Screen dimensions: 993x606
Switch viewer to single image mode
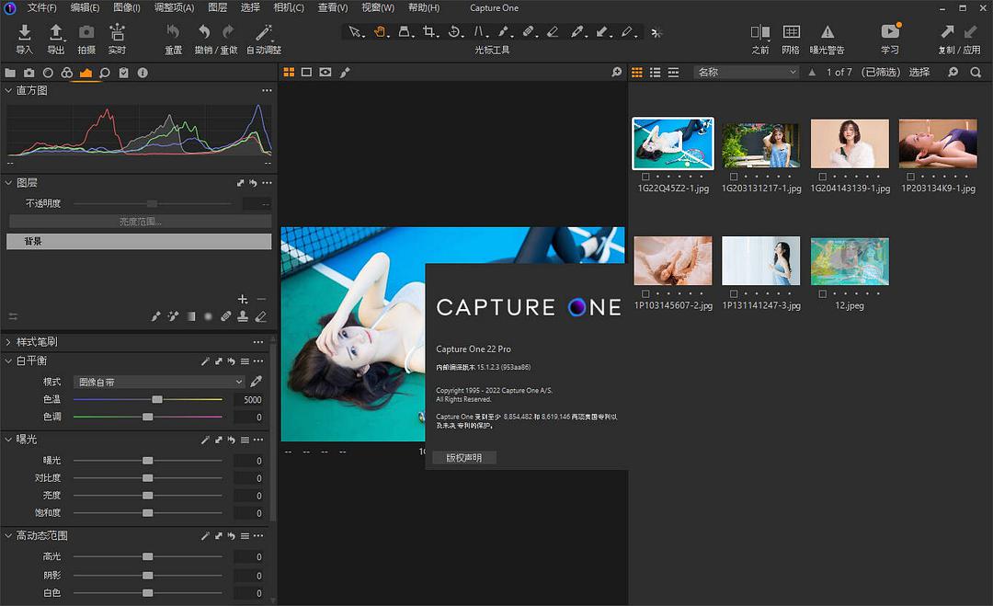coord(306,73)
